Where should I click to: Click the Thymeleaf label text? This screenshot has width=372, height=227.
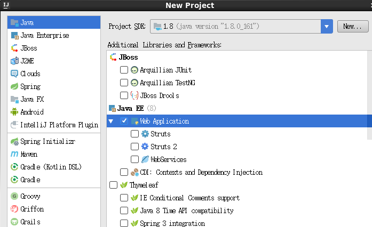144,185
